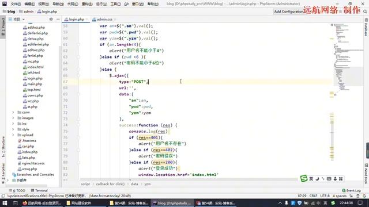Open the Event Log
Viewport: 369px width, 207px height.
click(351, 190)
